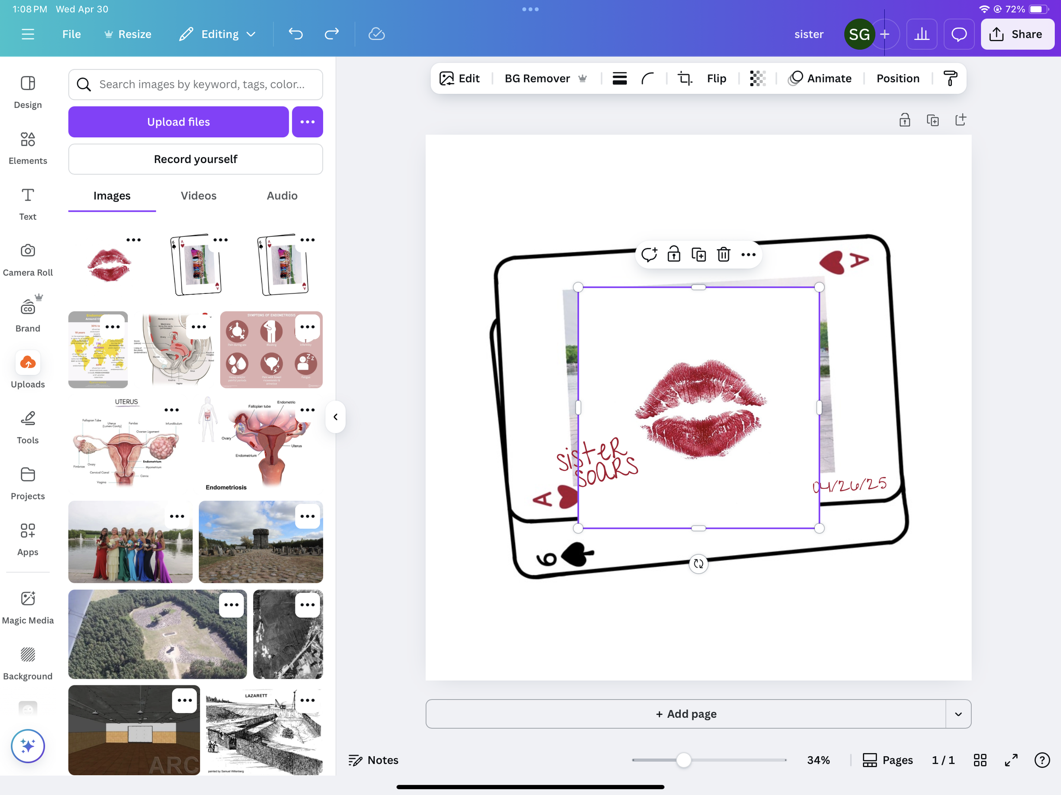Add comment on selected image
This screenshot has width=1061, height=795.
(x=649, y=254)
